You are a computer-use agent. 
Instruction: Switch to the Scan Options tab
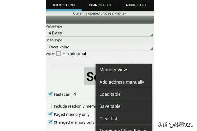(x=64, y=5)
